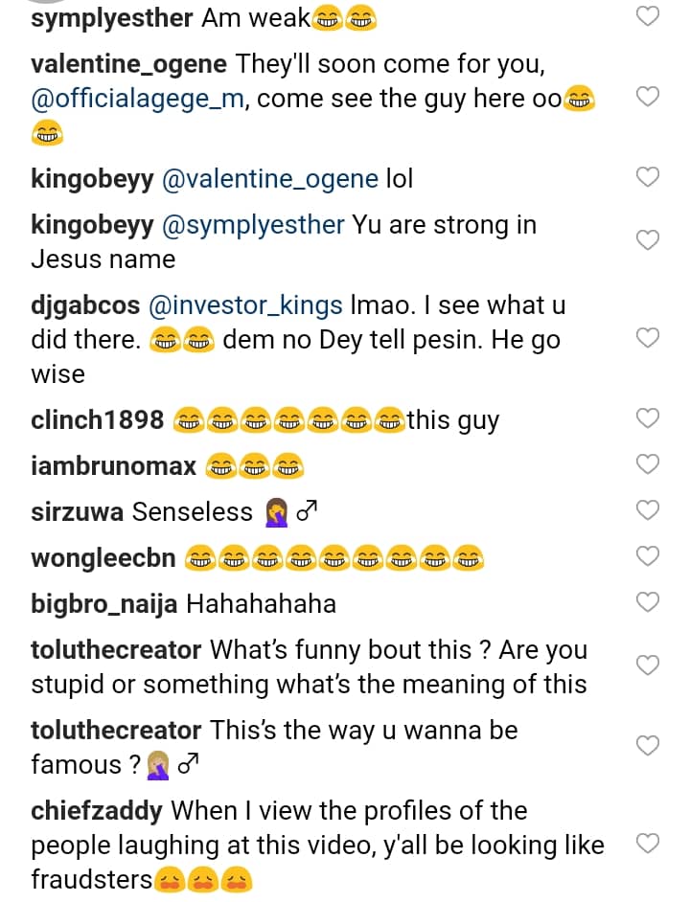This screenshot has width=690, height=902.
Task: Open @investor_kings mentioned profile
Action: click(247, 305)
